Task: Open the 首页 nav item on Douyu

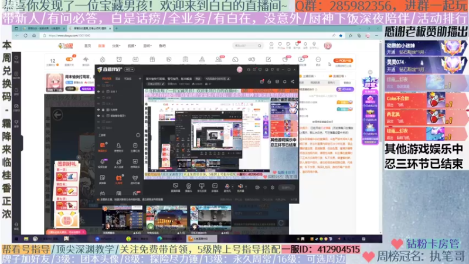Action: [87, 46]
